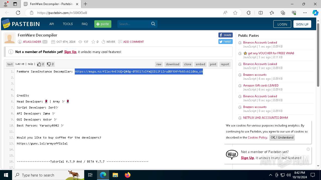Open first Binance Accounts Leaked paste

point(260,42)
